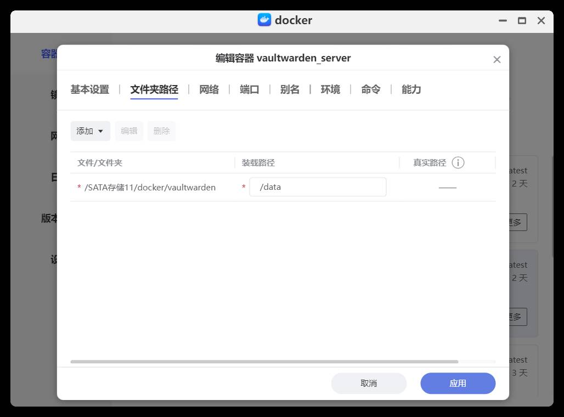Maximize the docker window
The width and height of the screenshot is (564, 417).
522,21
